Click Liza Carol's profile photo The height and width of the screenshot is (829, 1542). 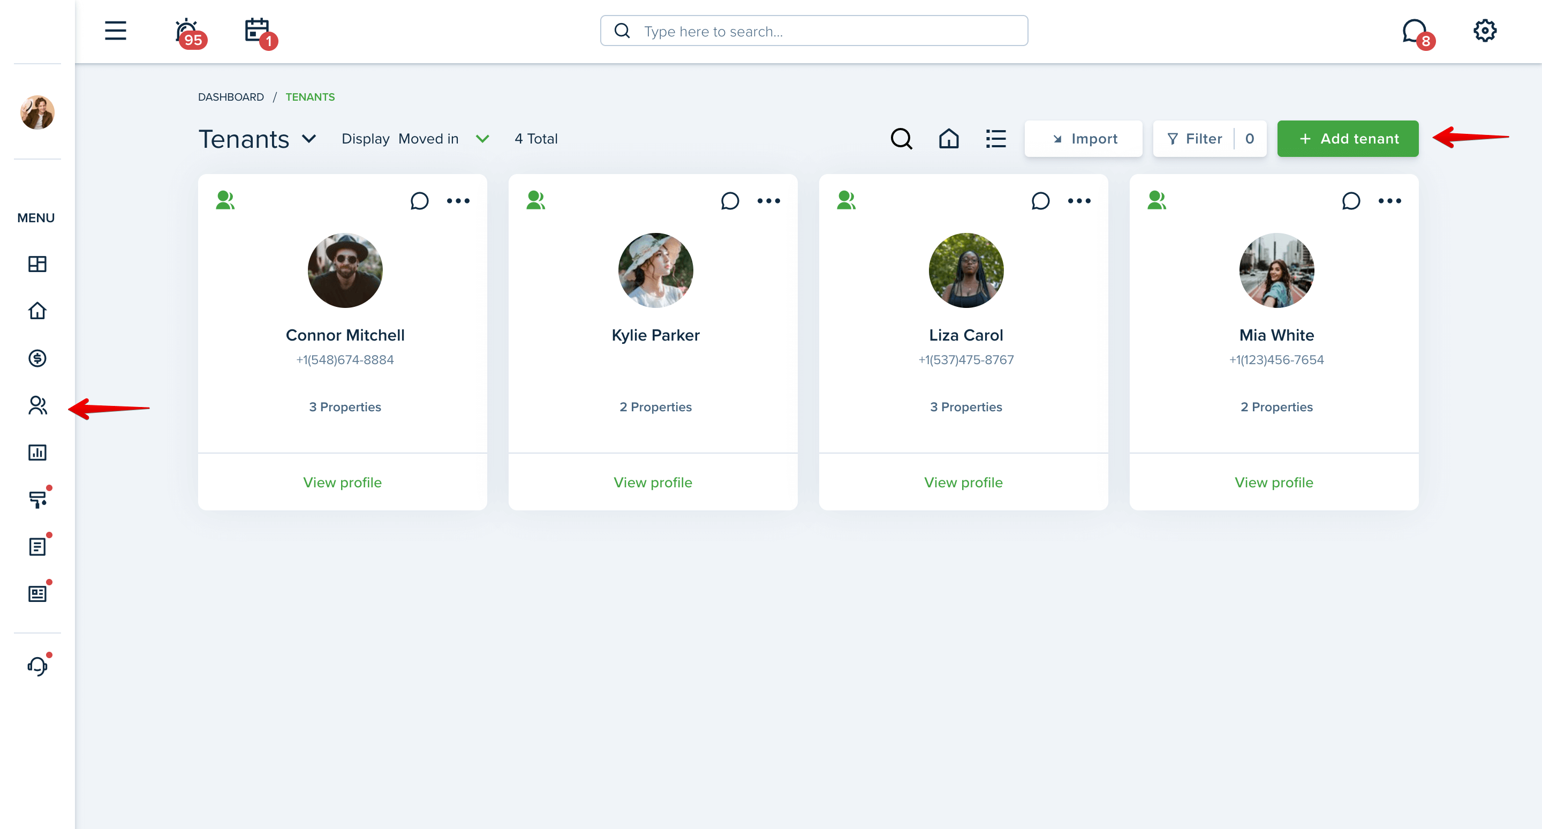pos(966,270)
